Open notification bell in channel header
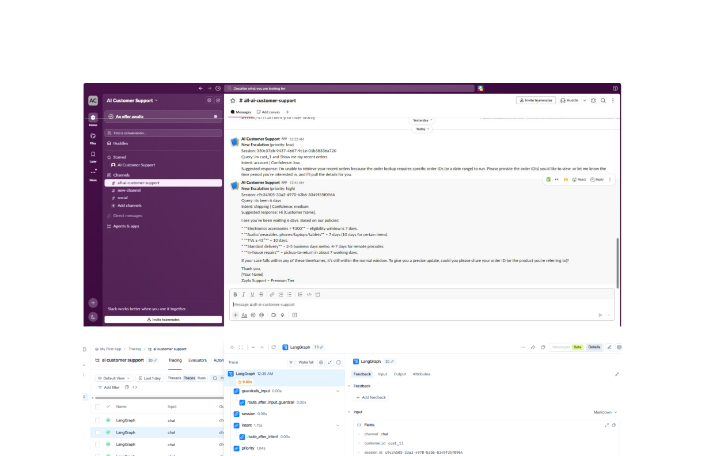Viewport: 705px width, 456px height. tap(593, 100)
